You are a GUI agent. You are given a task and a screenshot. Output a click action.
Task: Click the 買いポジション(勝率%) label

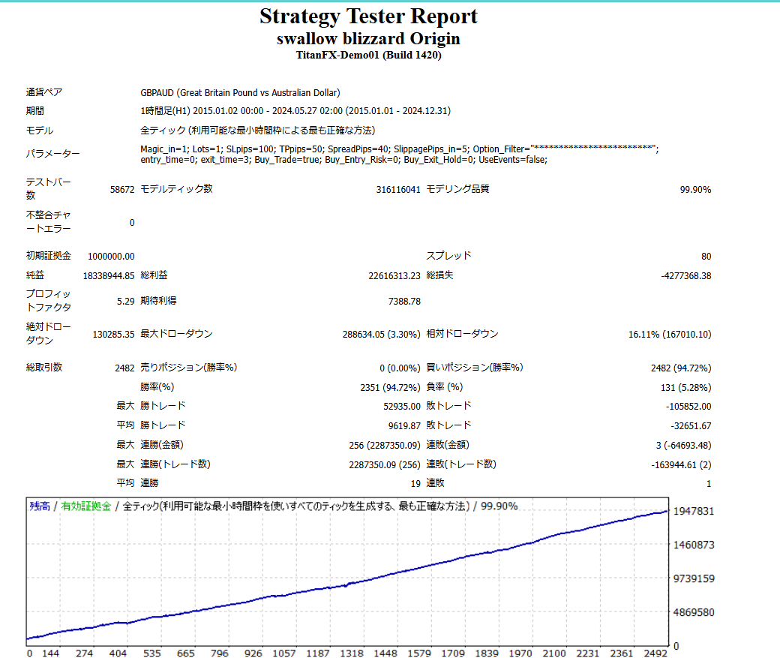click(475, 368)
